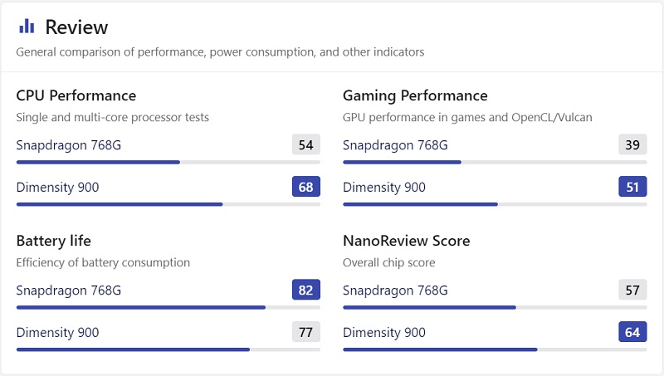Click Dimensity 900 NanoReview Score progress bar
This screenshot has width=664, height=376.
click(x=495, y=349)
